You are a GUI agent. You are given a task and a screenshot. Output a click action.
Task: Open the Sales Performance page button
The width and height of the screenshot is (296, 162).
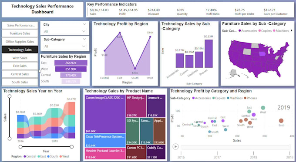[20, 25]
